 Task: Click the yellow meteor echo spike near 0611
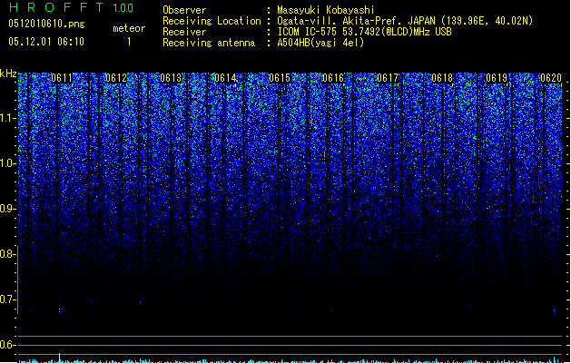coord(60,357)
